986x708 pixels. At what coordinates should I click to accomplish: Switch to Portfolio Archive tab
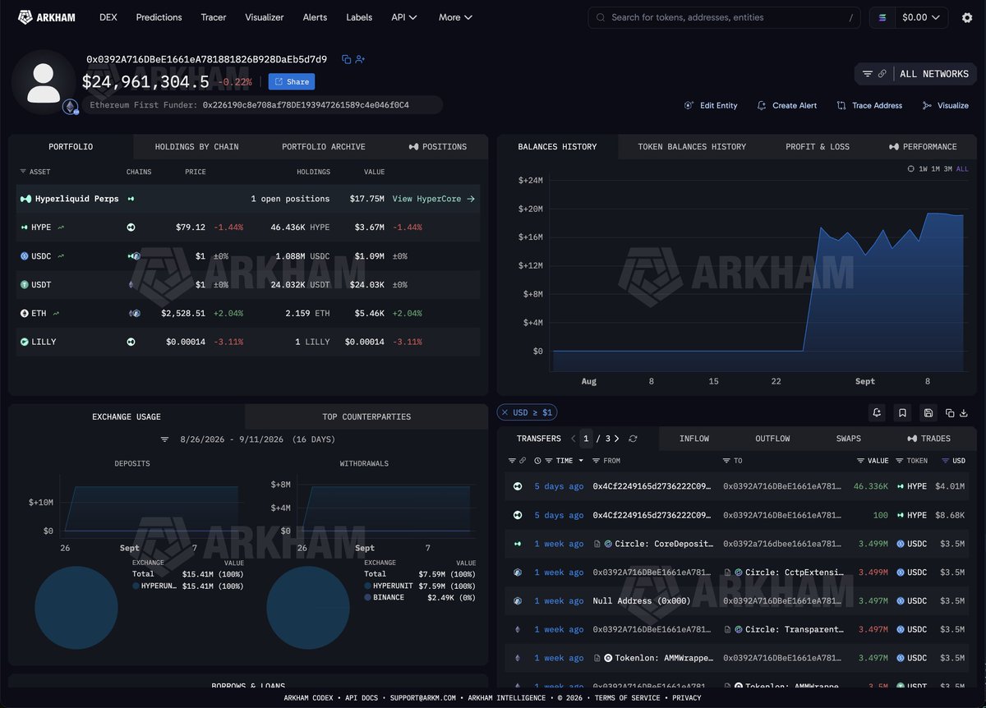coord(324,146)
